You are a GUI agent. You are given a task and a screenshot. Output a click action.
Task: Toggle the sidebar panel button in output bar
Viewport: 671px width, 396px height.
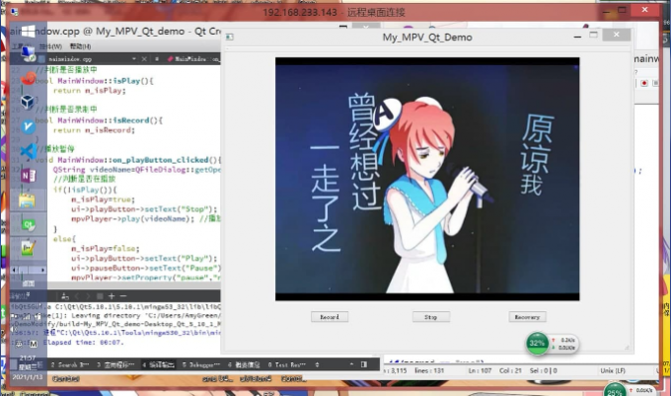364,364
